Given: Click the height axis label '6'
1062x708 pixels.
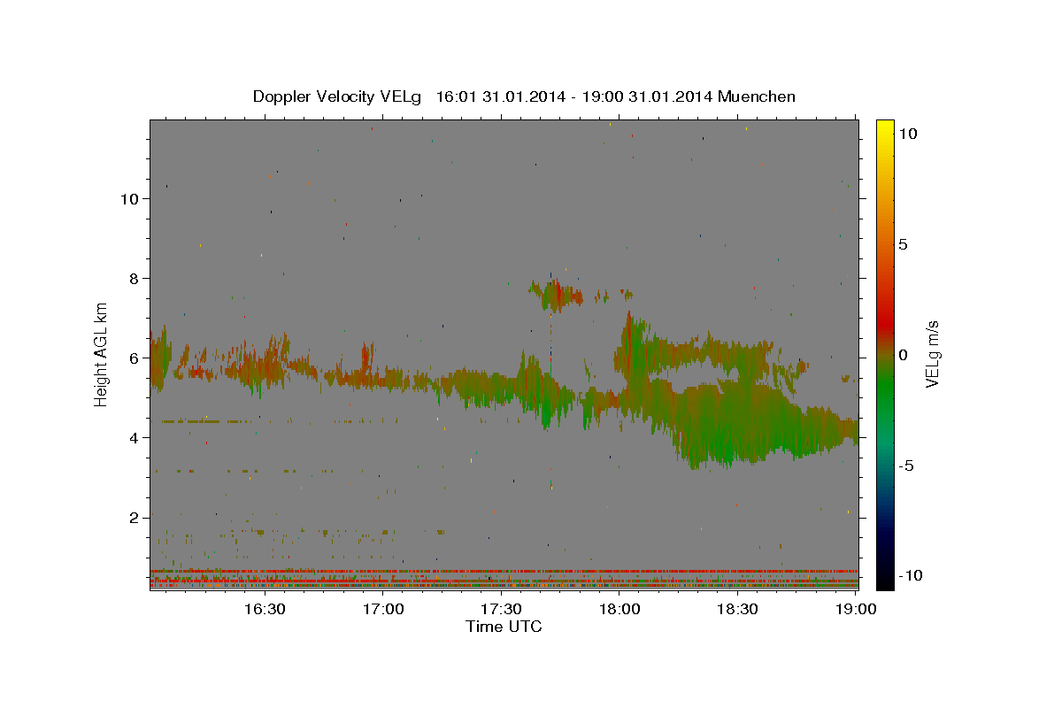Looking at the screenshot, I should [x=135, y=358].
